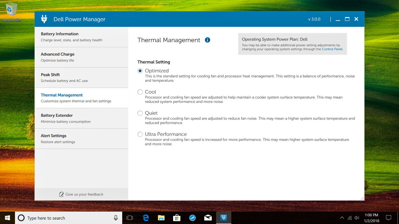399x224 pixels.
Task: Open the Battery Information section
Action: click(x=82, y=37)
